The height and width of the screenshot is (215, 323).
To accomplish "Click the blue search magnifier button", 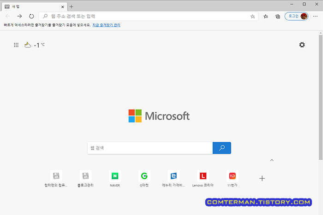I will [x=222, y=148].
